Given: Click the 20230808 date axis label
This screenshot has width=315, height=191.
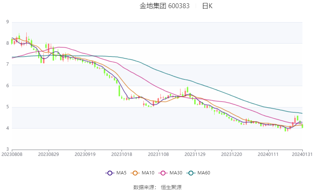Looking at the screenshot, I should pos(12,154).
